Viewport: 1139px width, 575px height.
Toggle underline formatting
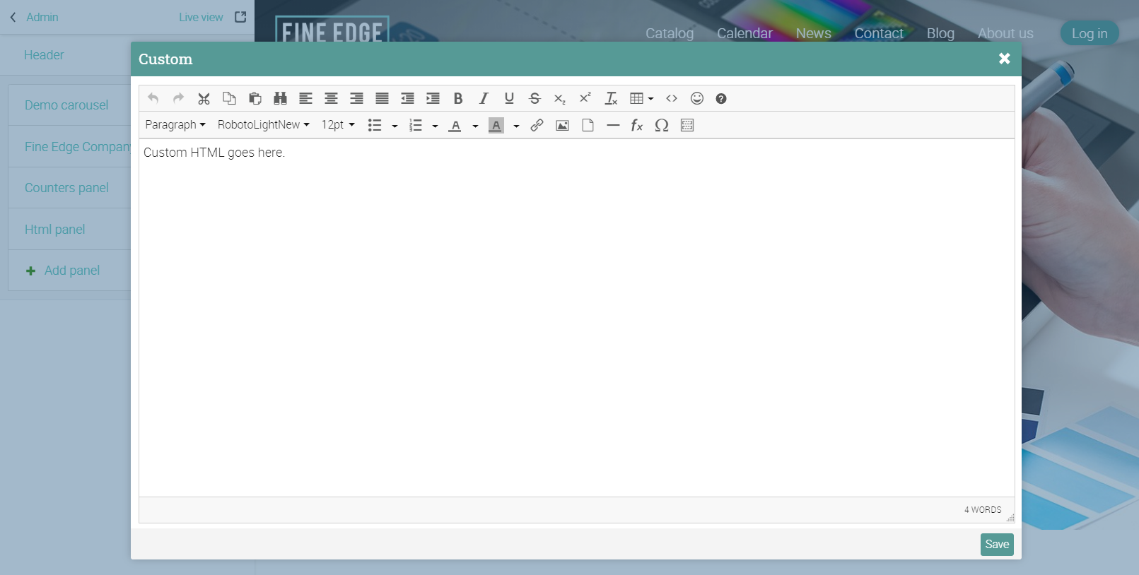coord(509,98)
